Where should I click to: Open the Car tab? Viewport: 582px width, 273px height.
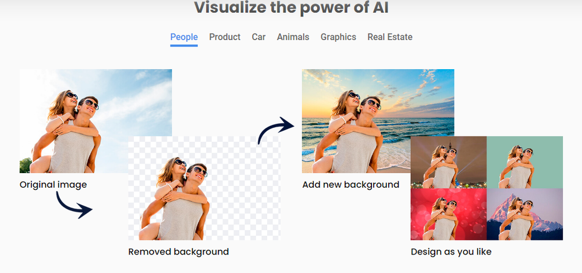259,37
